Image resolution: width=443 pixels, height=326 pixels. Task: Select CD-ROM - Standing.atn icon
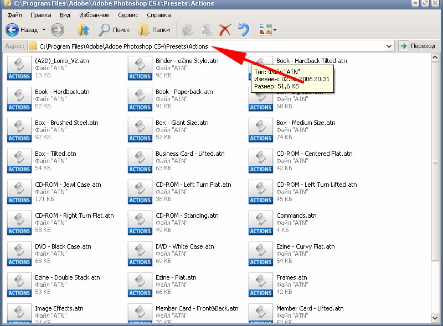tap(140, 223)
